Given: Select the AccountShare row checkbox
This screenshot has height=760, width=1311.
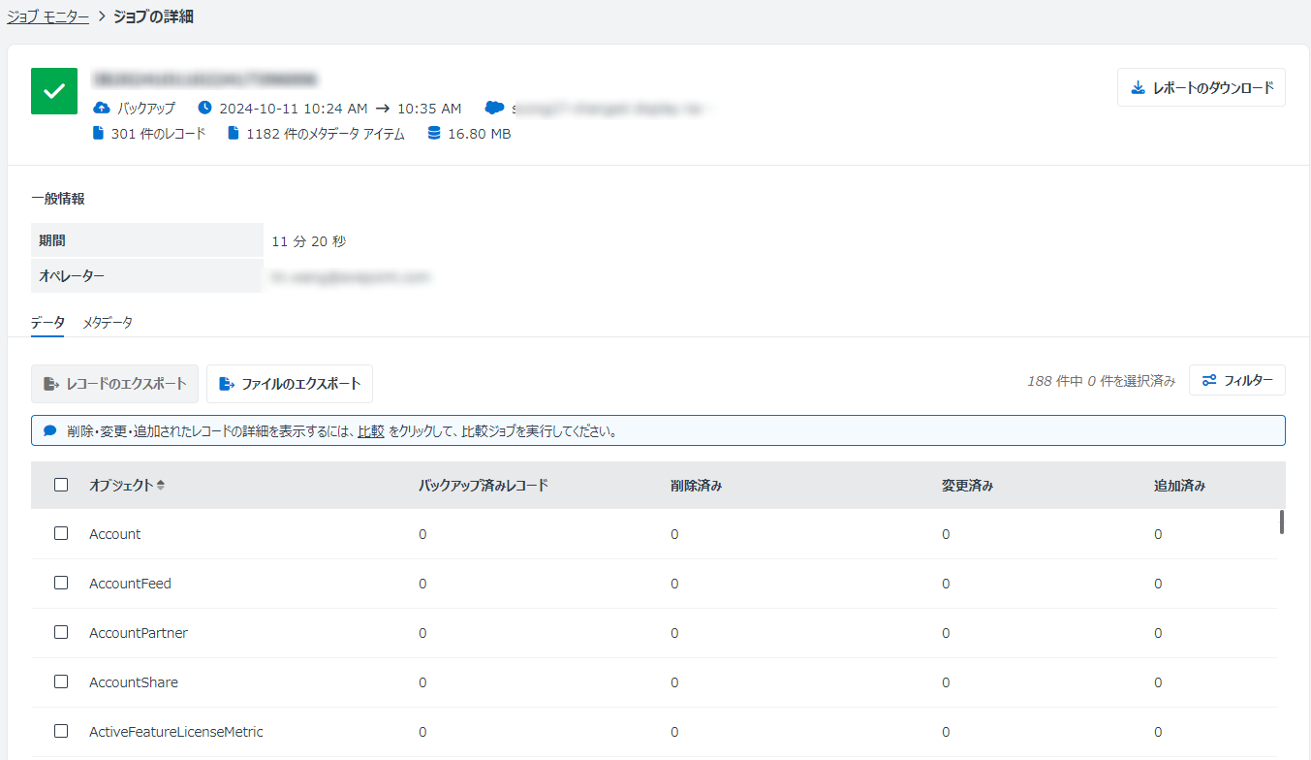Looking at the screenshot, I should click(61, 682).
